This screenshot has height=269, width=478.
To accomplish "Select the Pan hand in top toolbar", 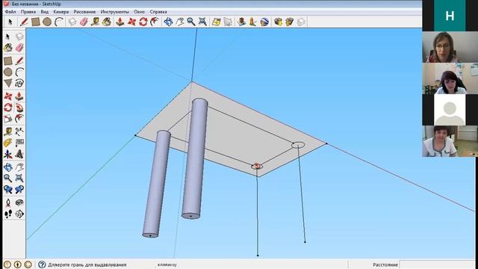I will 179,22.
